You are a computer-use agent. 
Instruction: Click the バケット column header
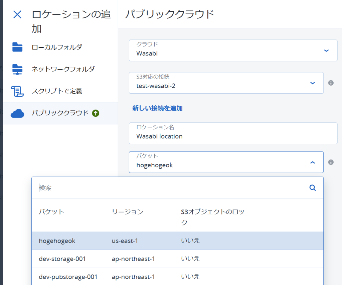click(51, 212)
